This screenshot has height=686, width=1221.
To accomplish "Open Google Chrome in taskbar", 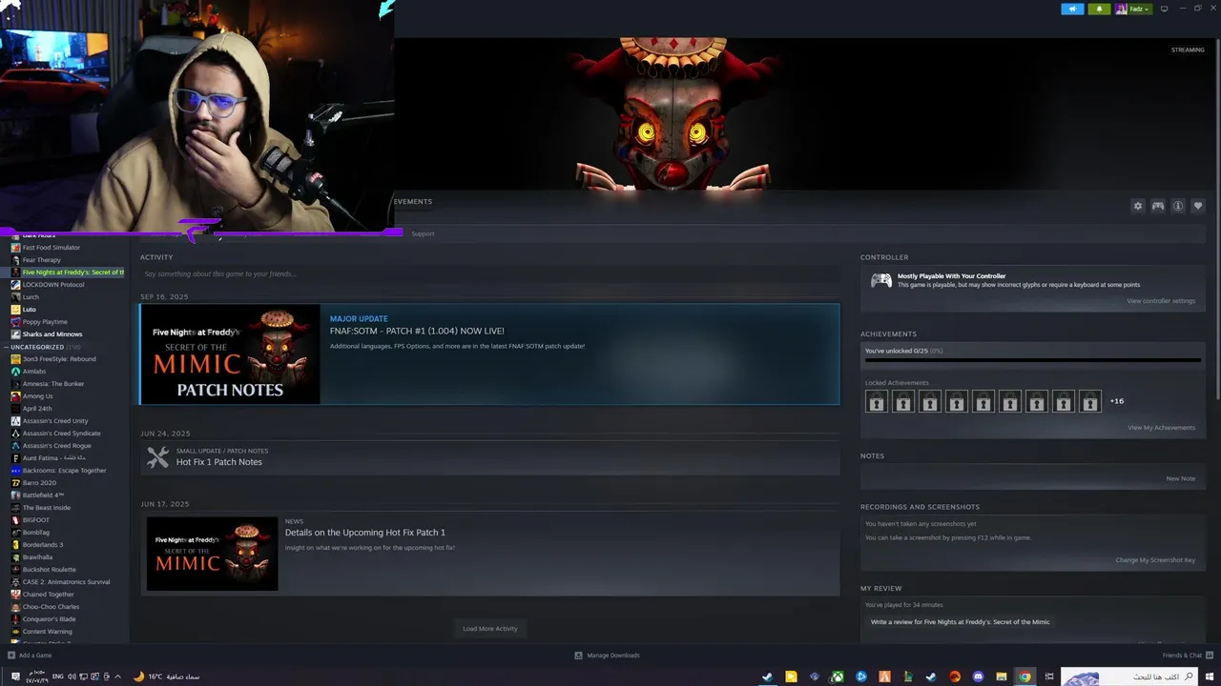I will click(1024, 676).
